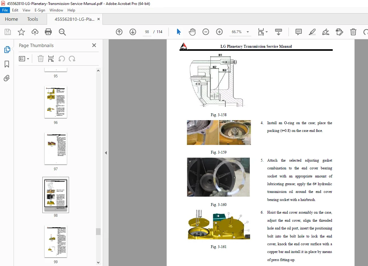
Task: Click the thumbnail panel scrollbar handle
Action: click(98, 232)
